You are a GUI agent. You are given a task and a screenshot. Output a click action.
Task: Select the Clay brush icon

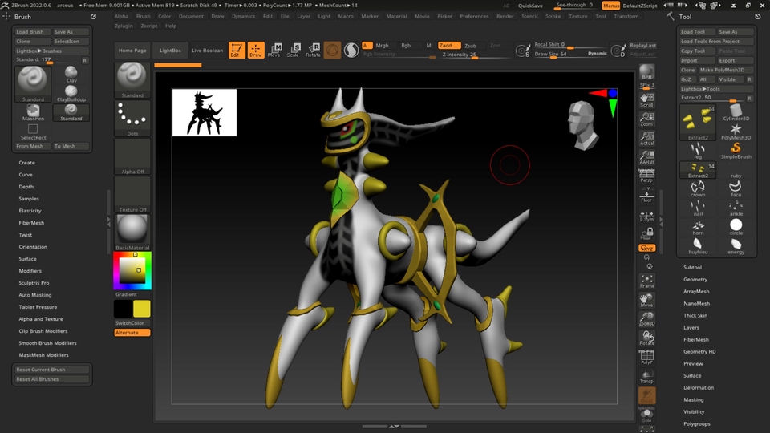(71, 74)
